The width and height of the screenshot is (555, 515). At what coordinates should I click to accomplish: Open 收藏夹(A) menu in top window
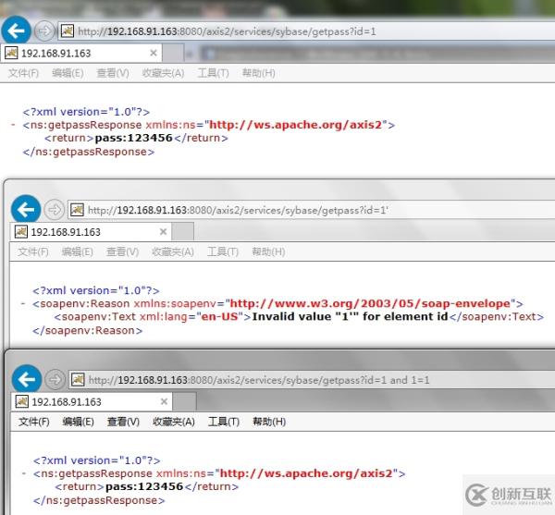pyautogui.click(x=163, y=73)
